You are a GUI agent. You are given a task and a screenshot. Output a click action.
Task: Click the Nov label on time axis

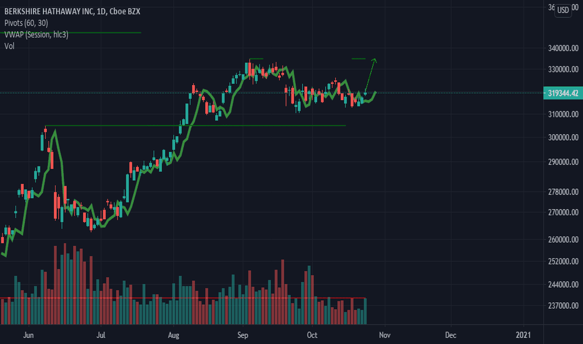385,335
